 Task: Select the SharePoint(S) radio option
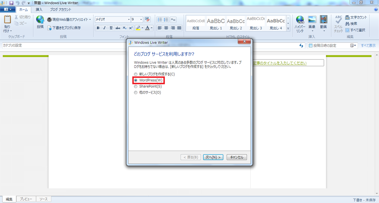click(135, 86)
